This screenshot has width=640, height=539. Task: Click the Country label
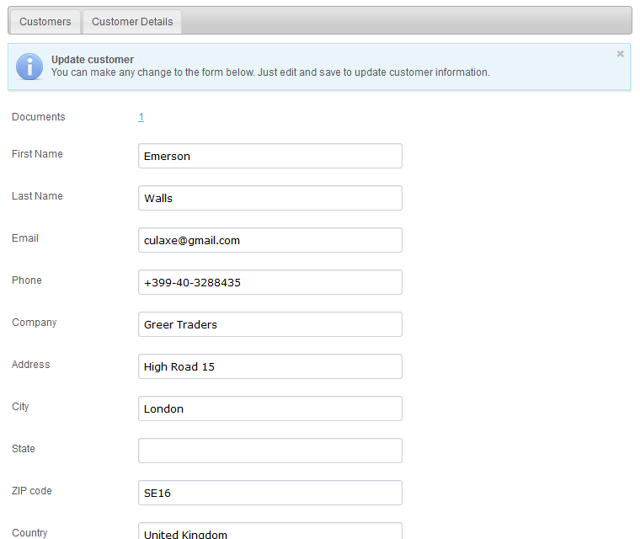pos(29,533)
